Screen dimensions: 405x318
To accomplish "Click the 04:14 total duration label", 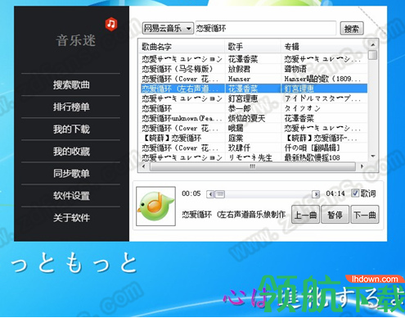I will click(x=335, y=193).
